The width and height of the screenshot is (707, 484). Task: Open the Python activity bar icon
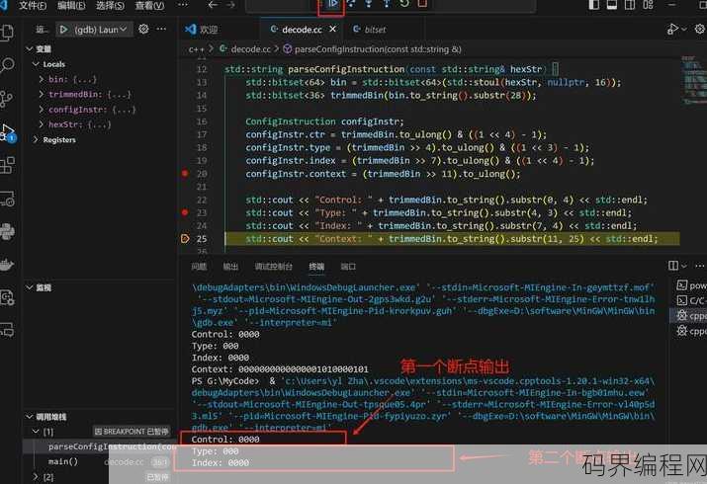pos(7,231)
